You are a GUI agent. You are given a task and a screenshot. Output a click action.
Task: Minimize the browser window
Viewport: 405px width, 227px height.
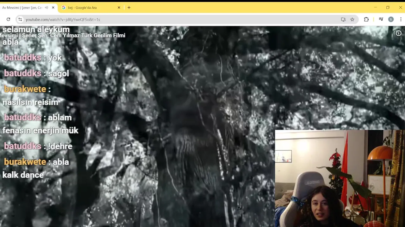[x=375, y=8]
